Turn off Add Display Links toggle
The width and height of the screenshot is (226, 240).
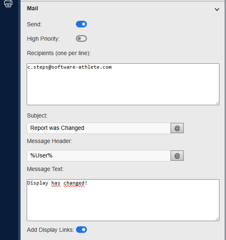81,230
